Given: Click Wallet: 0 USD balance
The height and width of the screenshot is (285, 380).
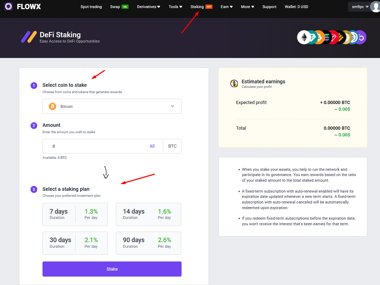Looking at the screenshot, I should tap(296, 7).
